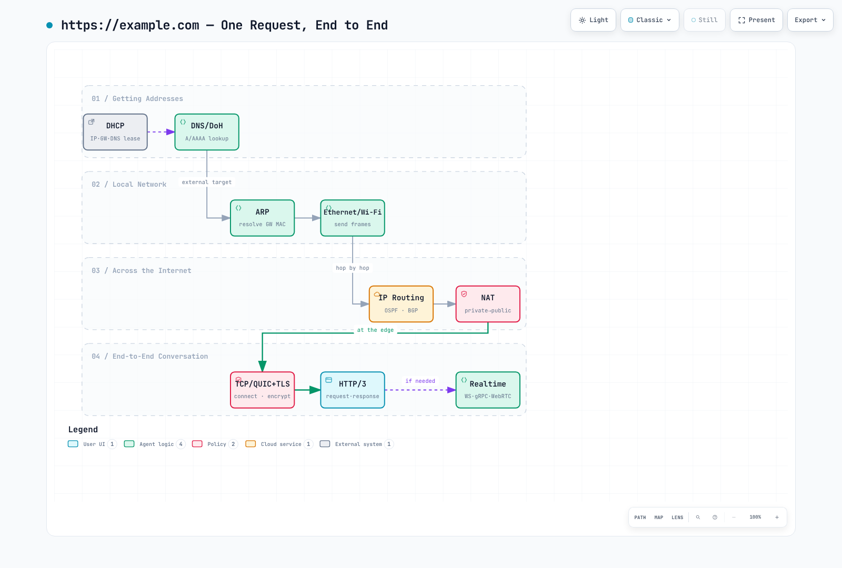Viewport: 842px width, 568px height.
Task: Click the Present fullscreen button
Action: 756,20
